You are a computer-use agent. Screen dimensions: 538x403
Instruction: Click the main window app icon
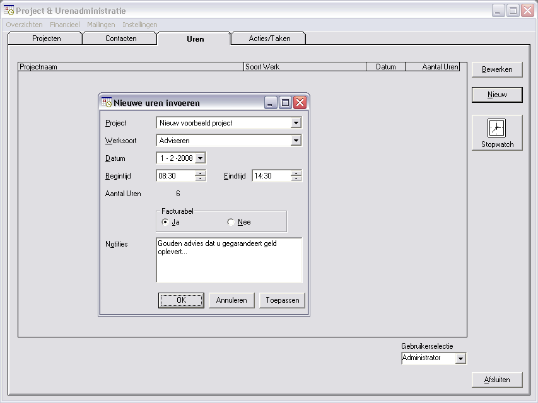click(x=9, y=10)
